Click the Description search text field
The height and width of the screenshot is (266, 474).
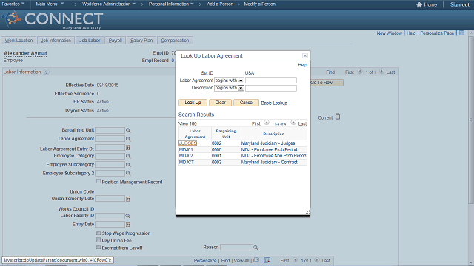(271, 88)
